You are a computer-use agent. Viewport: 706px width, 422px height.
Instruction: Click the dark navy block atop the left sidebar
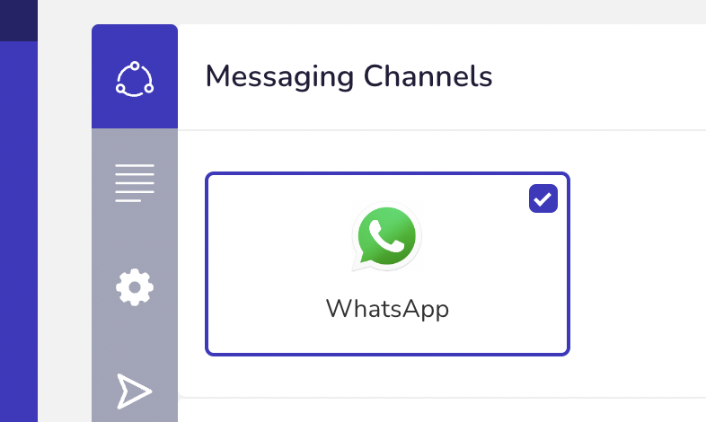(19, 21)
